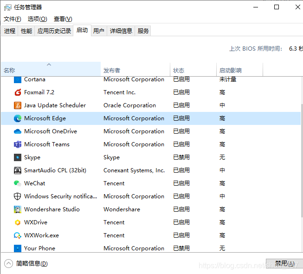This screenshot has height=274, width=303.
Task: Click 高 impact in WXDrive row
Action: [222, 222]
